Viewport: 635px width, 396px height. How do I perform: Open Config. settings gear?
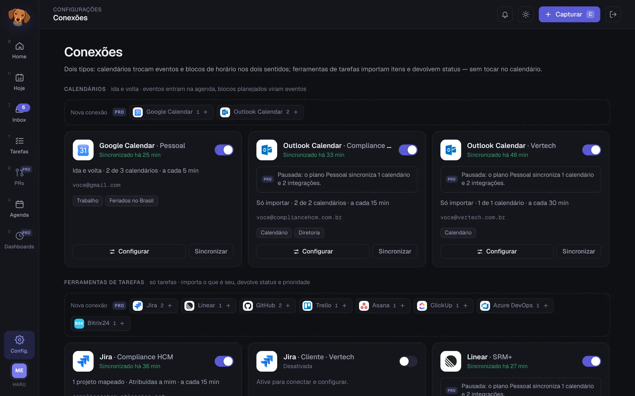[x=19, y=345]
